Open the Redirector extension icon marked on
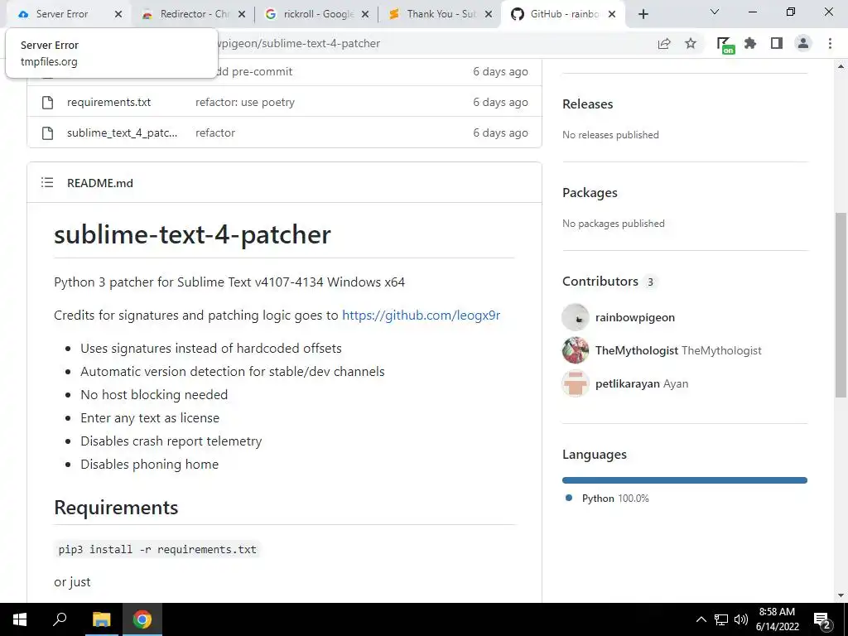The image size is (848, 636). [x=725, y=45]
